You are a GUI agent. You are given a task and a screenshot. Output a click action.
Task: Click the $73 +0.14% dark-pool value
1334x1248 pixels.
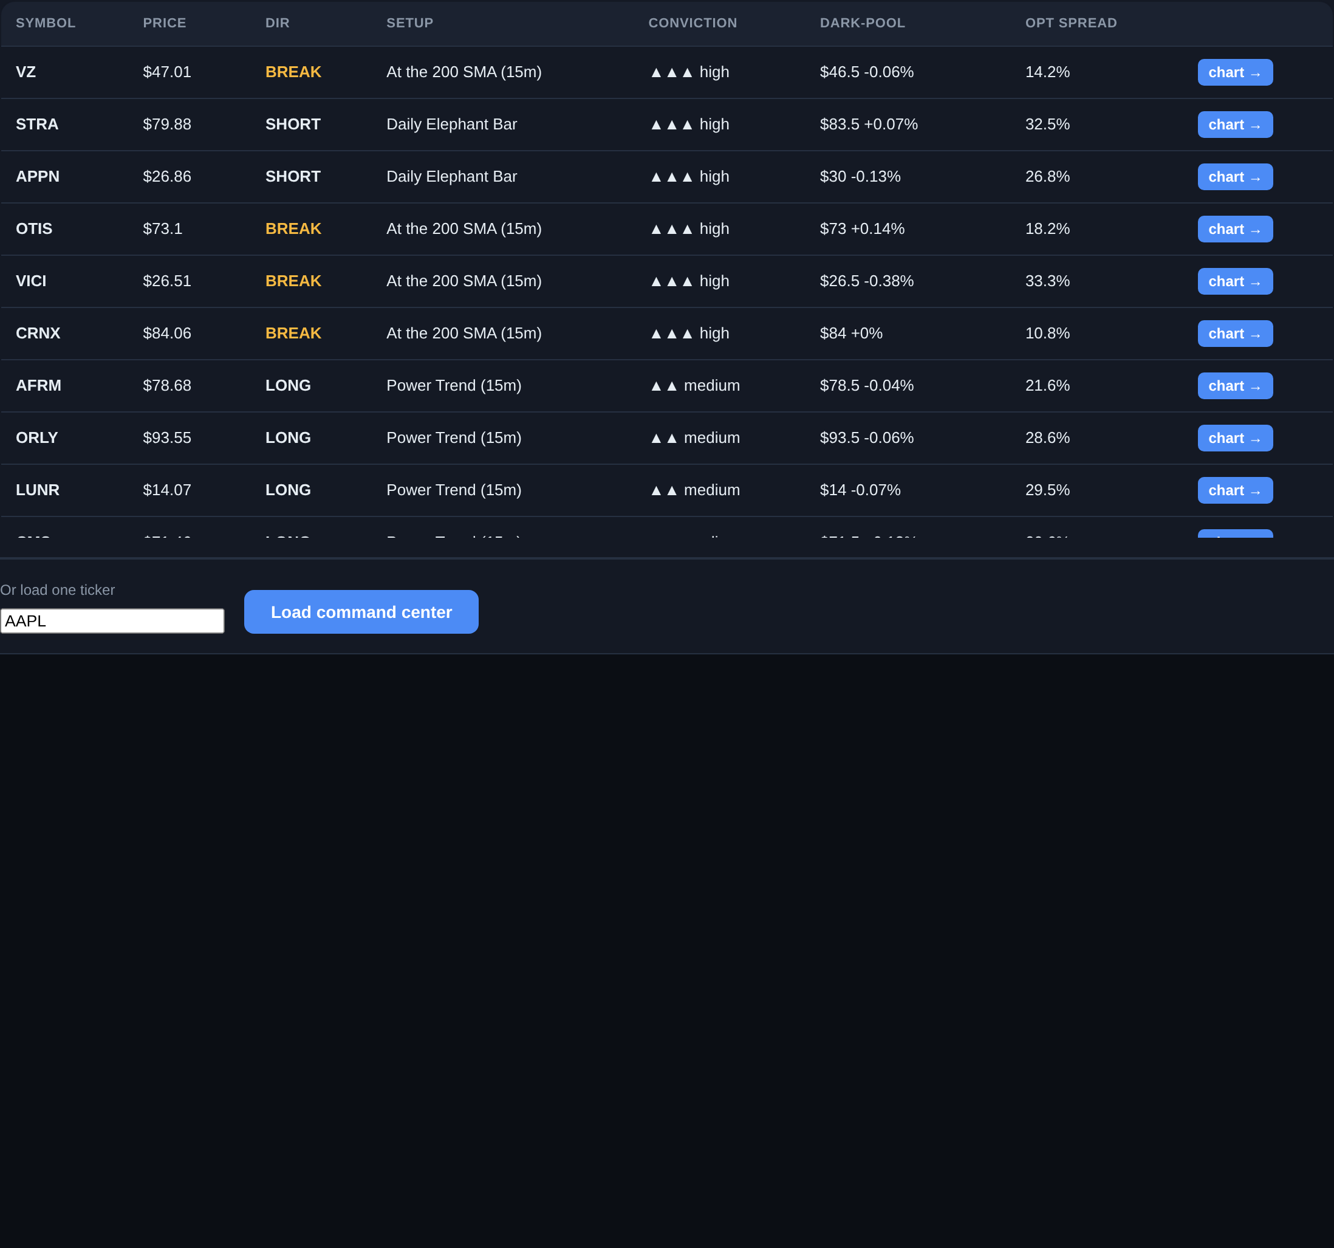click(862, 229)
